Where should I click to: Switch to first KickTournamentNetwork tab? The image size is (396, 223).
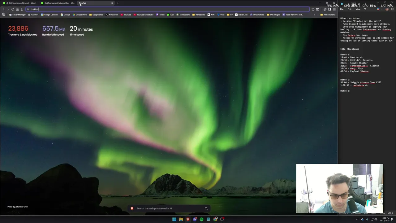click(x=19, y=3)
